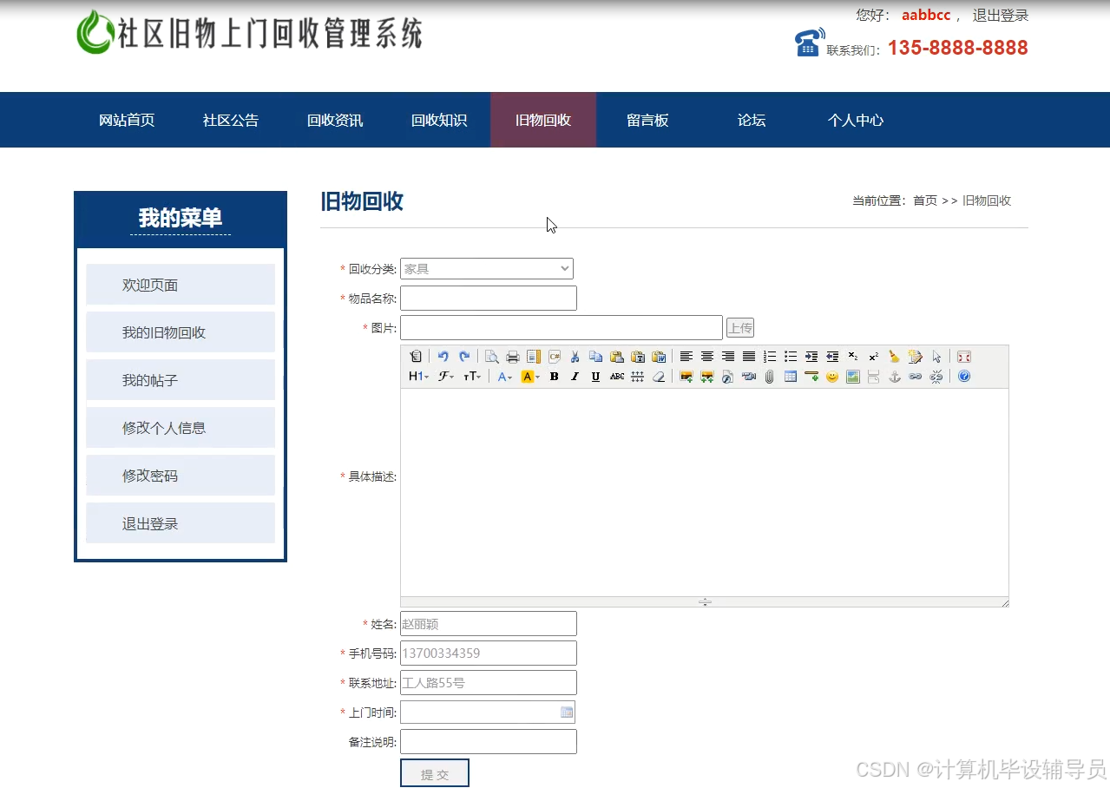
Task: Open the 上门时间 calendar picker
Action: (x=567, y=712)
